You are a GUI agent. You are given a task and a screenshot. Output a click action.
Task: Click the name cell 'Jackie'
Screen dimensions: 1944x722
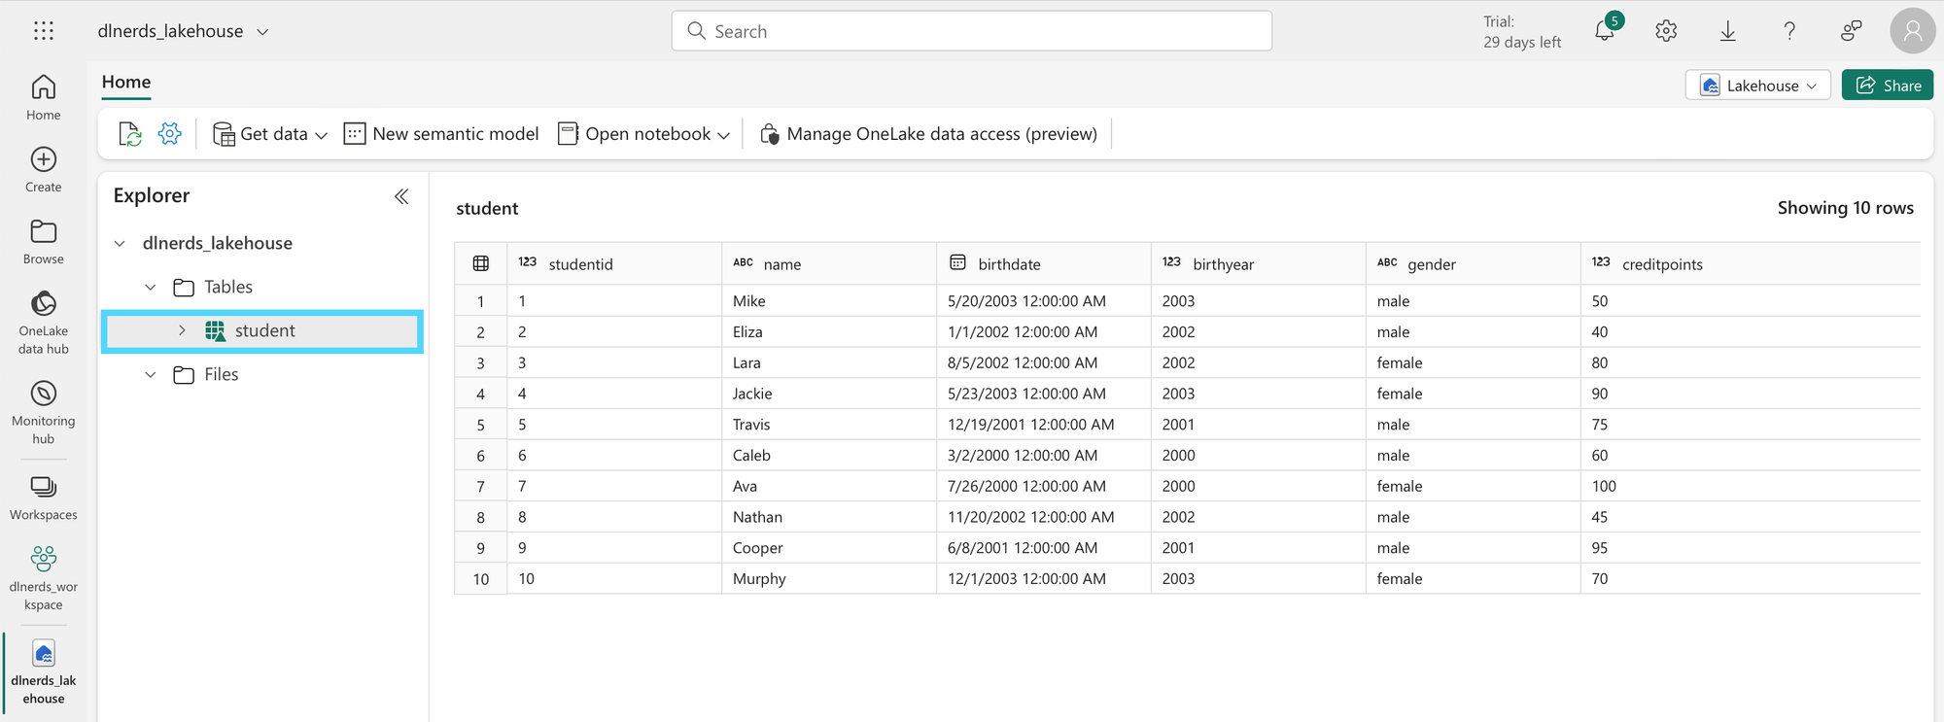(x=829, y=394)
